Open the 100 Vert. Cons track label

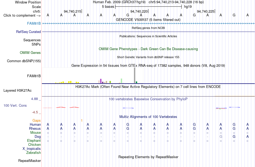coord(15,105)
